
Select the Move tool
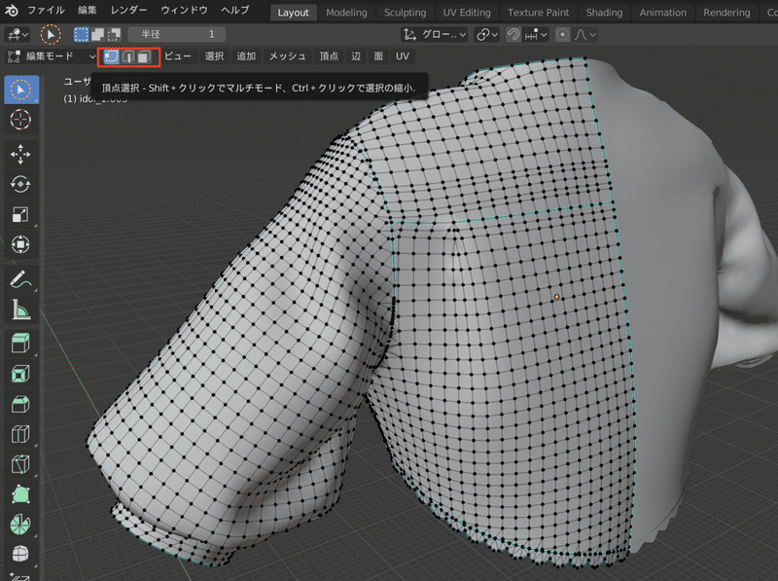(20, 155)
